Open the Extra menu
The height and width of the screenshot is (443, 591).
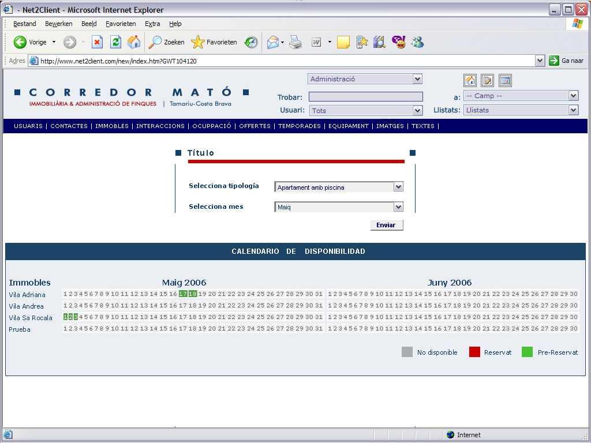152,24
